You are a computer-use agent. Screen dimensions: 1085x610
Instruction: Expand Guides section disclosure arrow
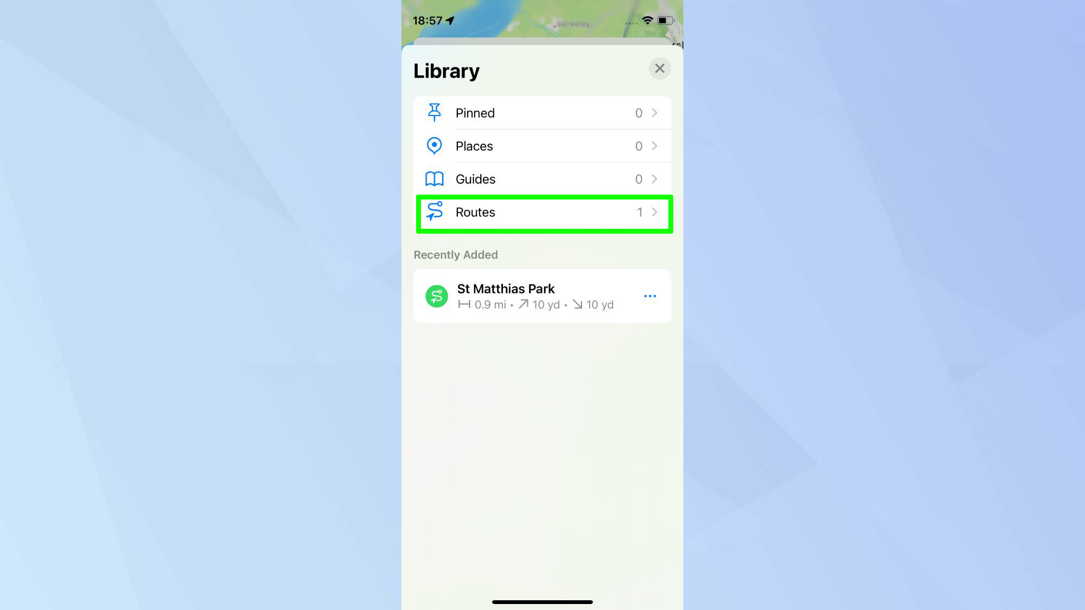(x=654, y=179)
